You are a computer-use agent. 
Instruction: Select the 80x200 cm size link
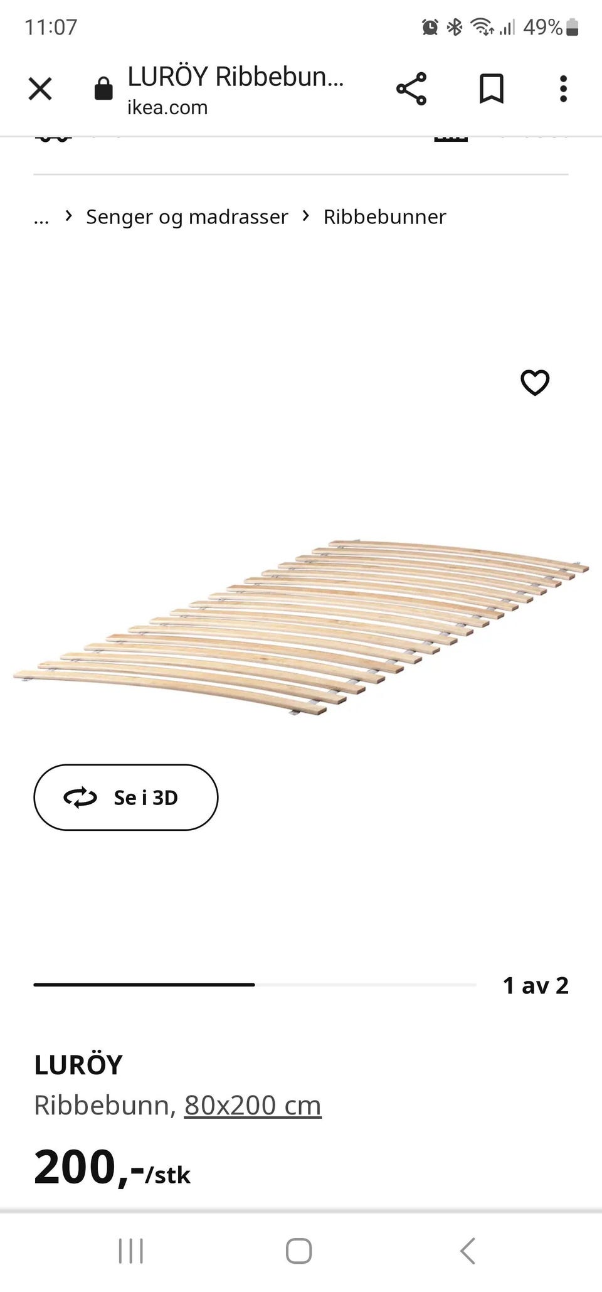(x=253, y=1105)
